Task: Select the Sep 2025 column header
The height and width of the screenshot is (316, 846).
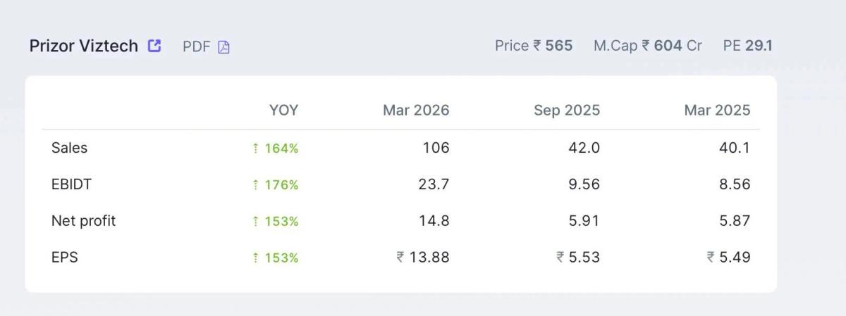Action: [567, 110]
